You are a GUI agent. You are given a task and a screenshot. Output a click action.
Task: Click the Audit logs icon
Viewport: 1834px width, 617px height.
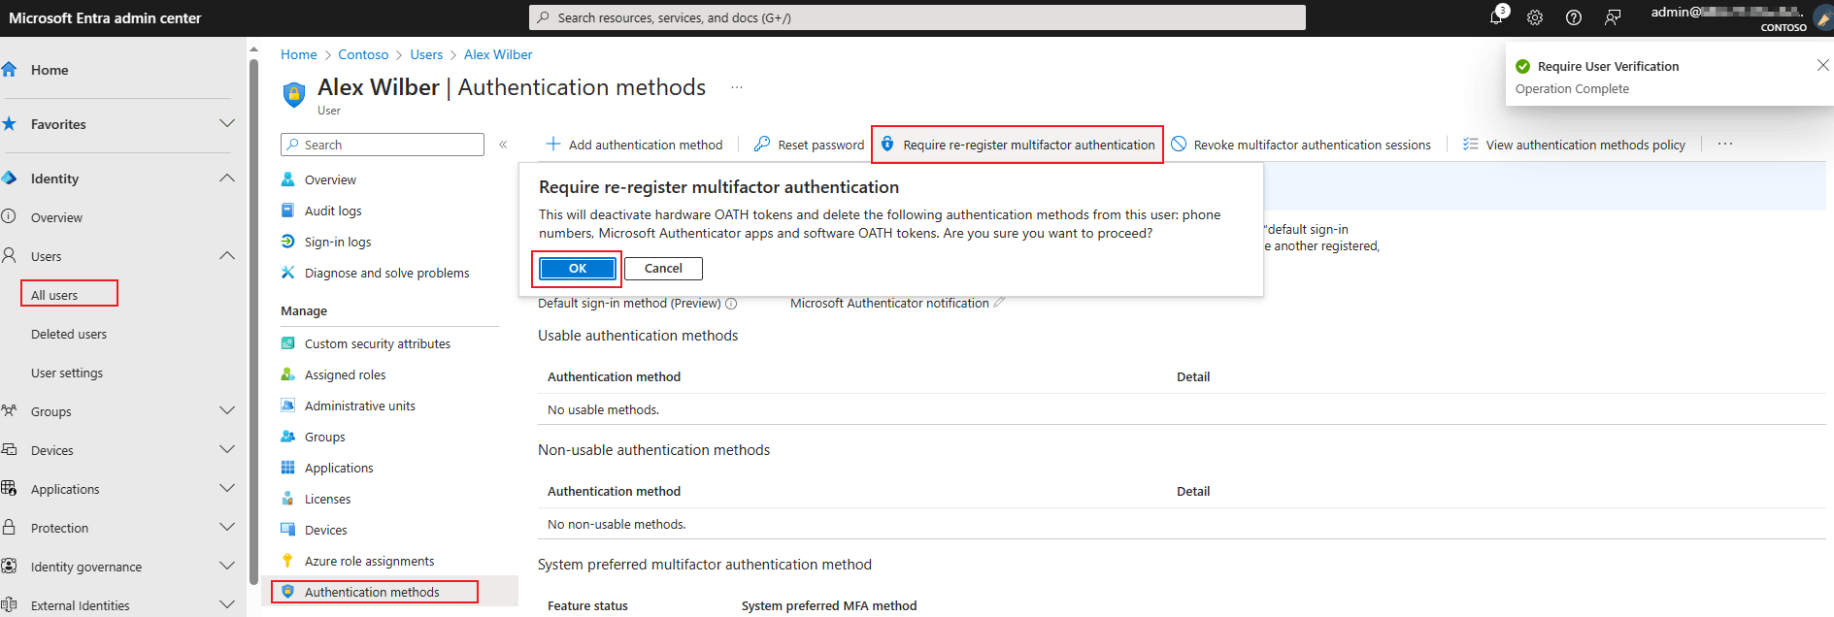[287, 211]
